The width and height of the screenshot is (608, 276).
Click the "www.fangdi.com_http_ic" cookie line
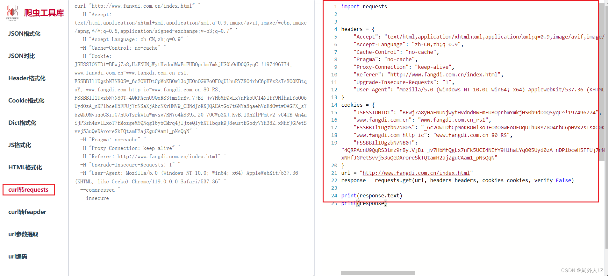[x=433, y=135]
